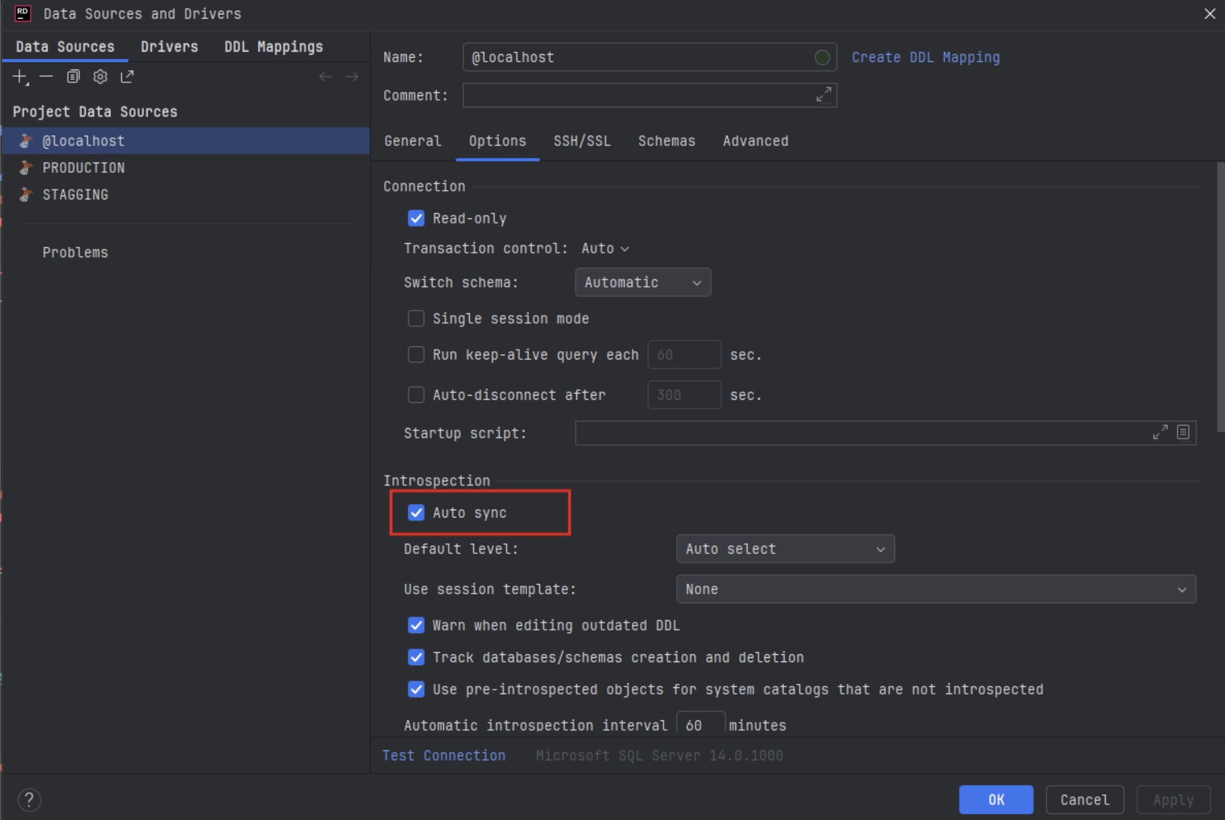Open Use session template None dropdown
1225x820 pixels.
tap(936, 589)
